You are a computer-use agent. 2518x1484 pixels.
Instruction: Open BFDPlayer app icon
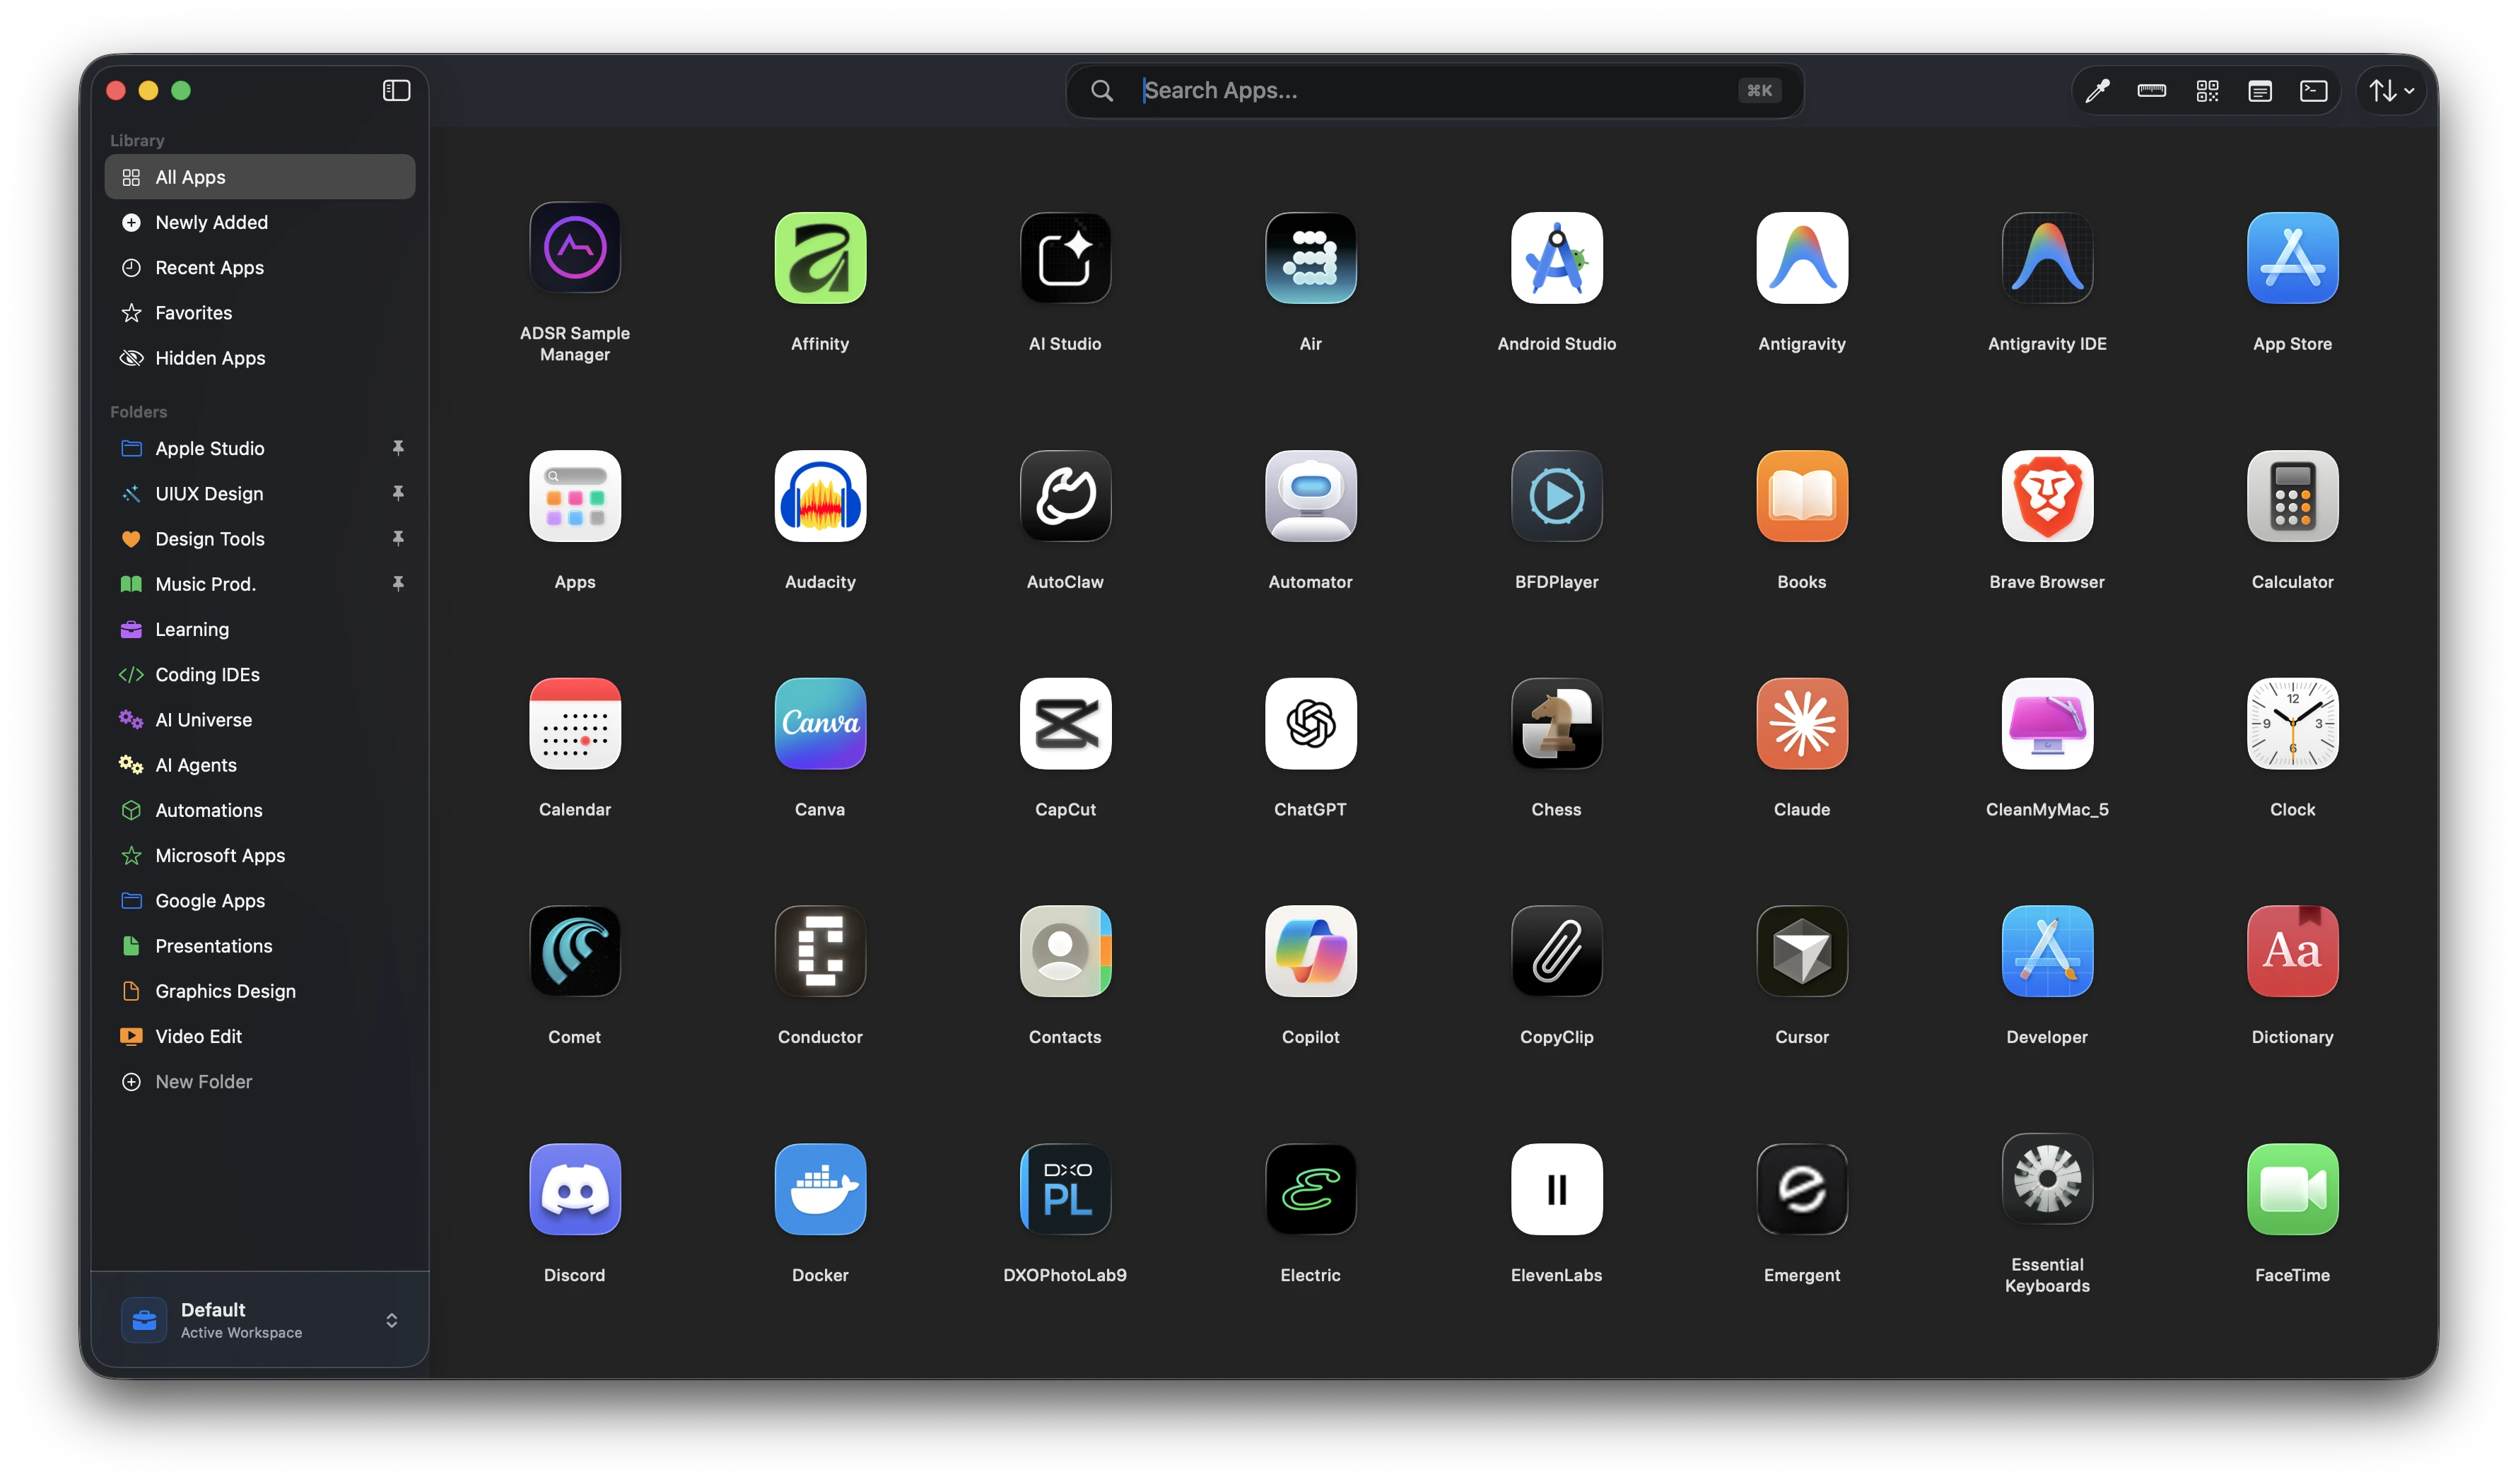pyautogui.click(x=1557, y=496)
